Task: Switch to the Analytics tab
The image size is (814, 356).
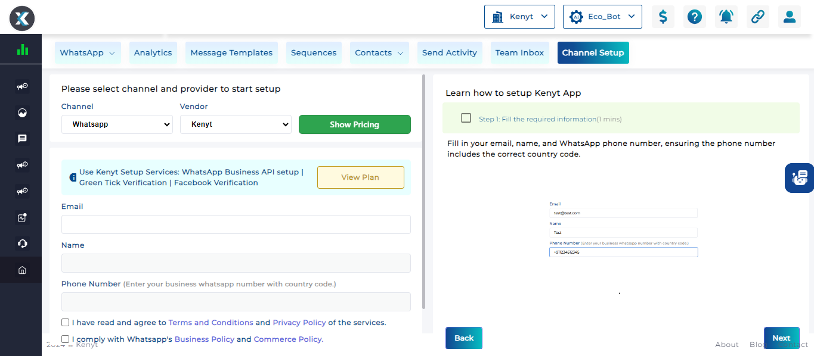Action: click(x=153, y=52)
